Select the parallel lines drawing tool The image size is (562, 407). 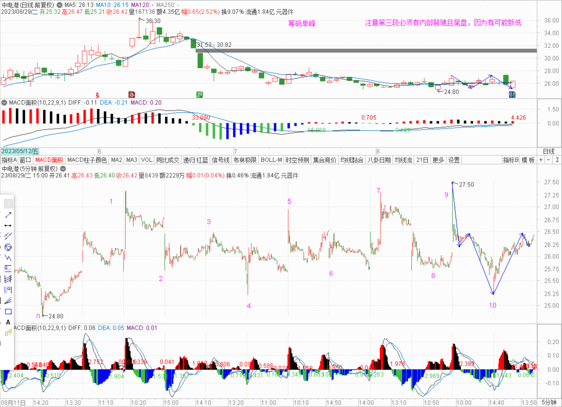coord(8,236)
